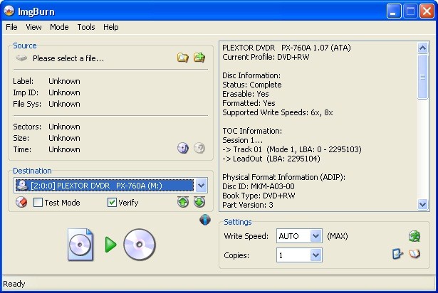The width and height of the screenshot is (438, 293).
Task: Click the green down-arrow drive tray icon
Action: click(199, 202)
